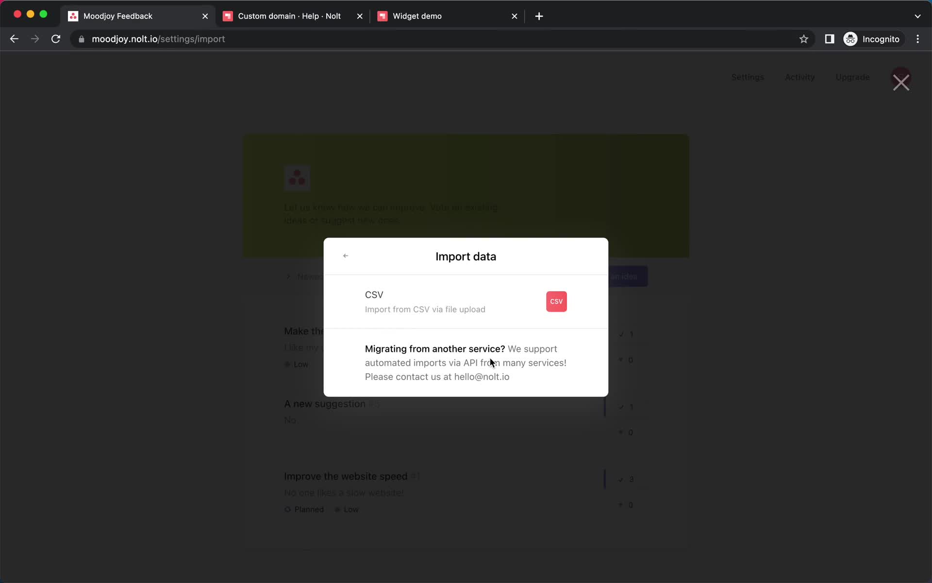Click the CSV file upload button
932x583 pixels.
[x=556, y=301]
